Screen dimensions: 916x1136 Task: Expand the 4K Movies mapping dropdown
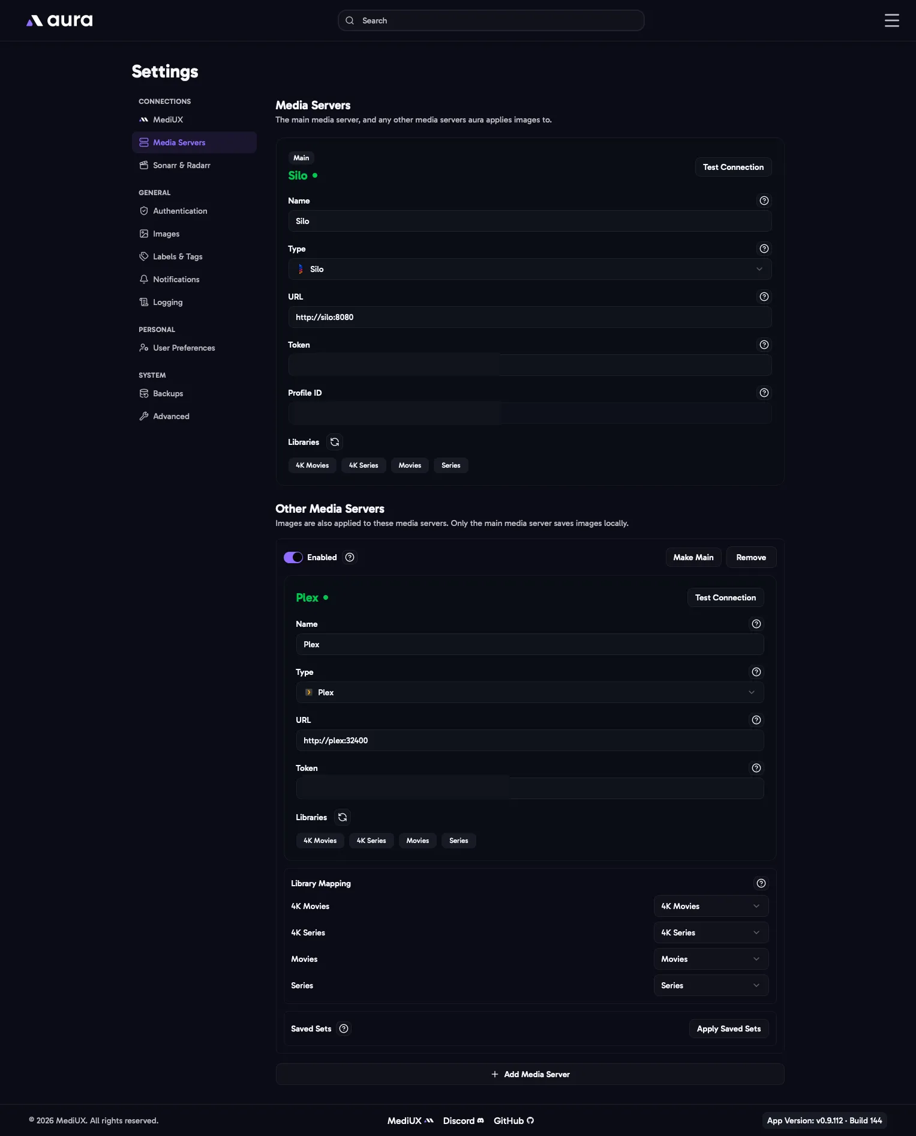pos(711,906)
